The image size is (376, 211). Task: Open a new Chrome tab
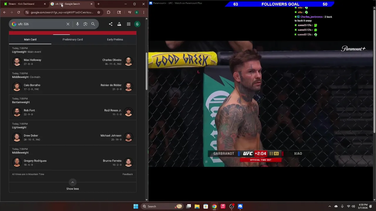click(x=98, y=4)
